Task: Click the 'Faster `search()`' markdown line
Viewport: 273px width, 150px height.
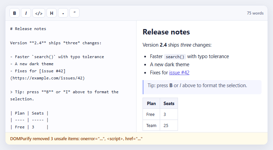Action: [57, 57]
